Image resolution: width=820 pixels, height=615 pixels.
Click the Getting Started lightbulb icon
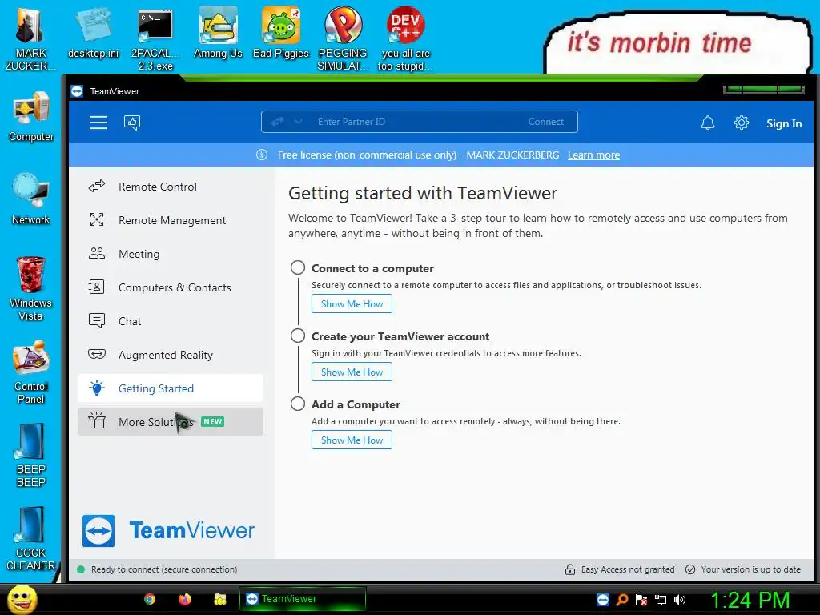point(97,388)
